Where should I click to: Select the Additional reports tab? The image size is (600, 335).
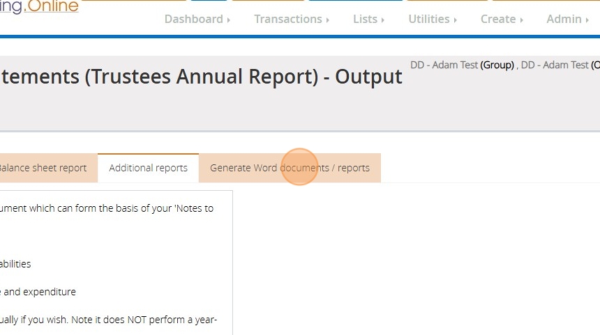click(x=148, y=168)
